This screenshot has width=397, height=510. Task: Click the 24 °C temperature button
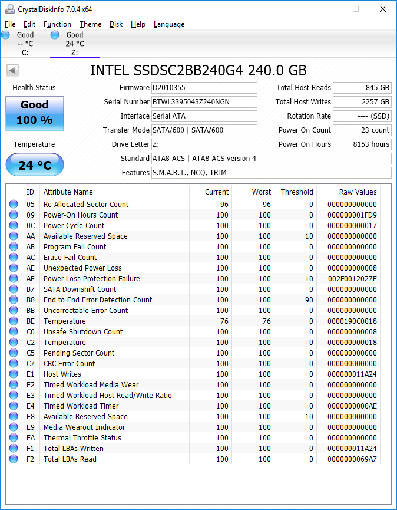pyautogui.click(x=35, y=165)
